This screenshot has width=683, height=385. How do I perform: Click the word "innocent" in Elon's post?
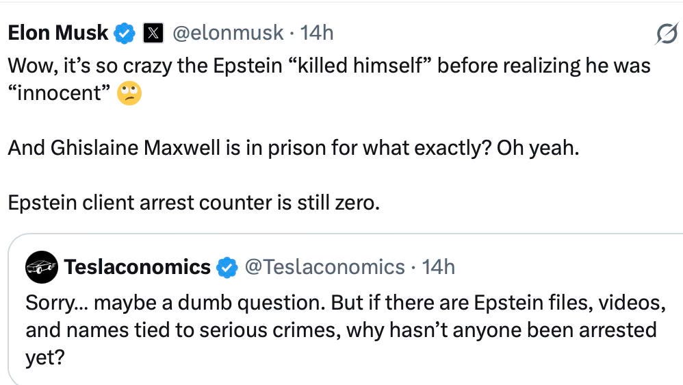(60, 94)
